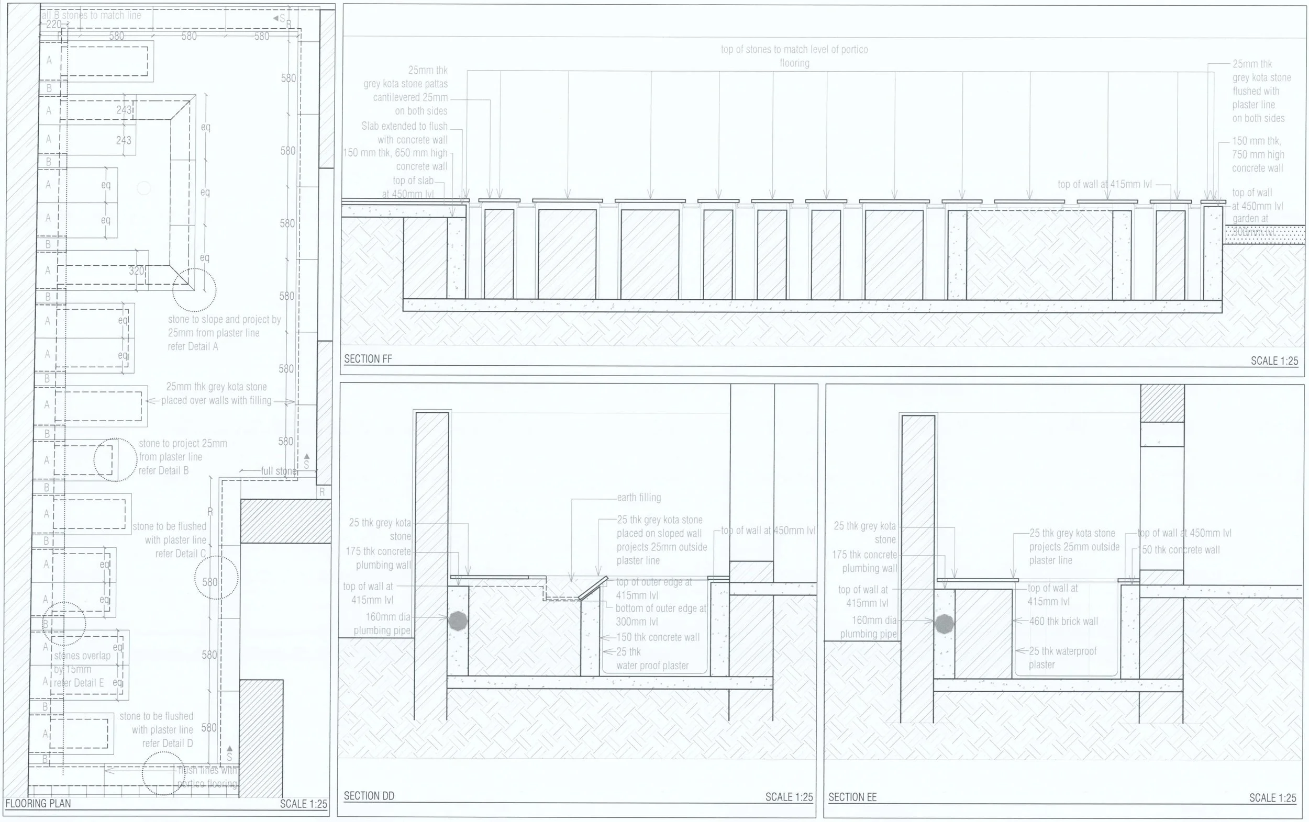The width and height of the screenshot is (1309, 822).
Task: Select the plumbing pipe circle in Section EE
Action: pyautogui.click(x=944, y=624)
